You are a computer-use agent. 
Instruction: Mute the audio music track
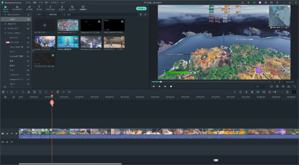pos(12,142)
